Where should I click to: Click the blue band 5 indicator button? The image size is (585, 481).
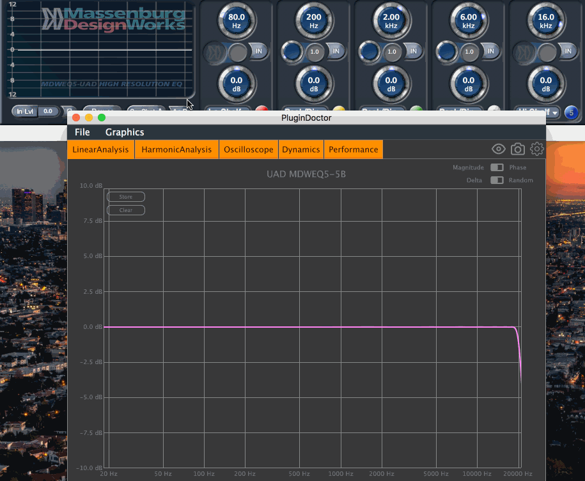coord(571,112)
